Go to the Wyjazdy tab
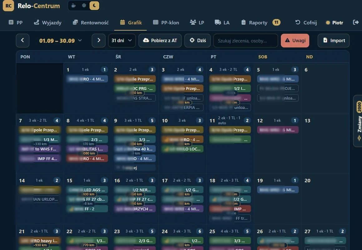The width and height of the screenshot is (362, 250). pos(48,22)
